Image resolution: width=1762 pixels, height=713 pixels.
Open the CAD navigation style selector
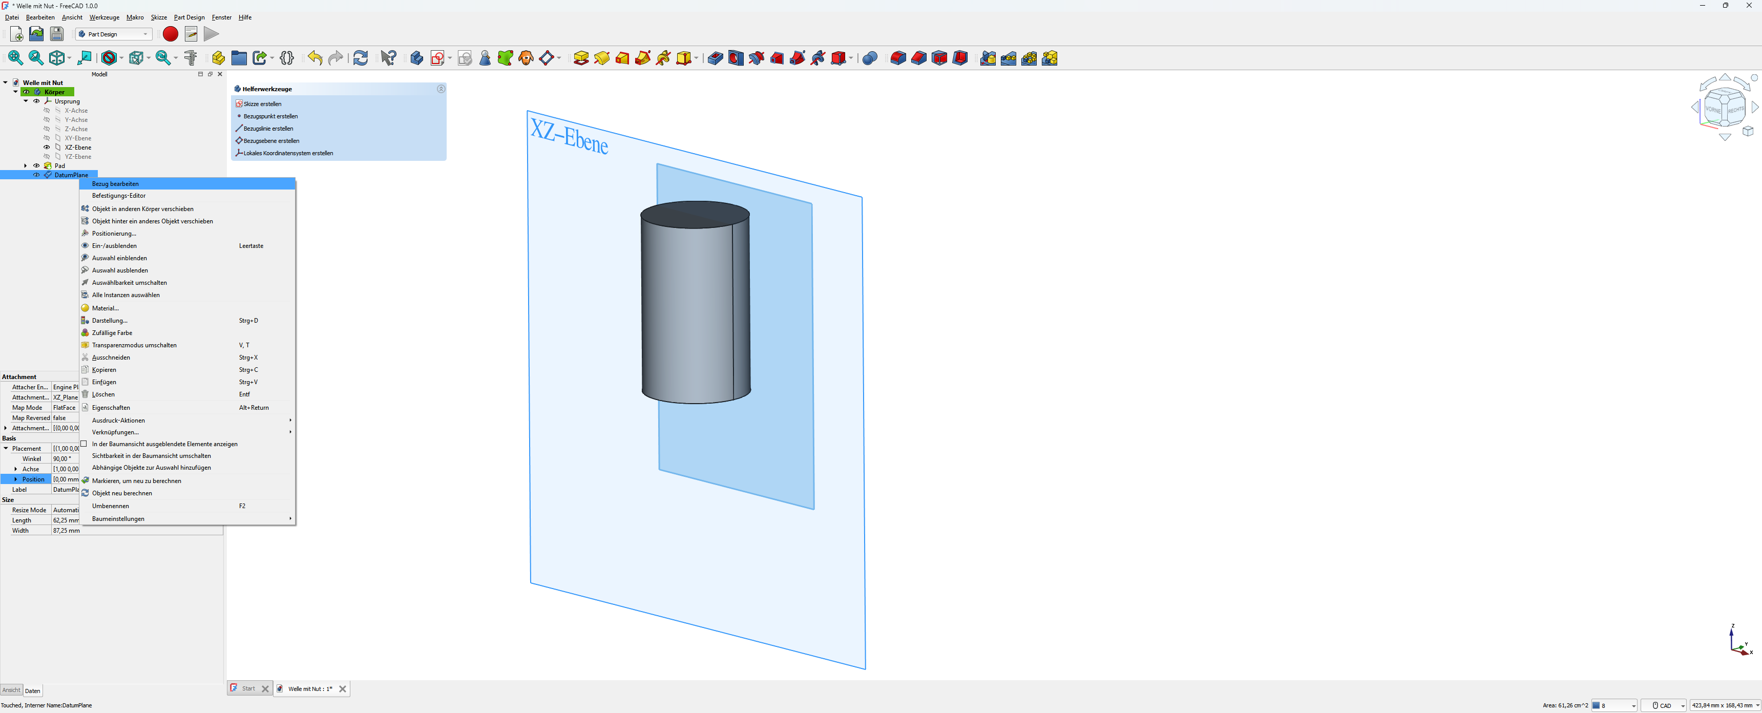point(1664,705)
